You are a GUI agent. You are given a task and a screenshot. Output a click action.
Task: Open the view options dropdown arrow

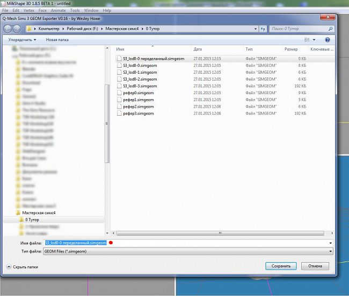pos(314,40)
